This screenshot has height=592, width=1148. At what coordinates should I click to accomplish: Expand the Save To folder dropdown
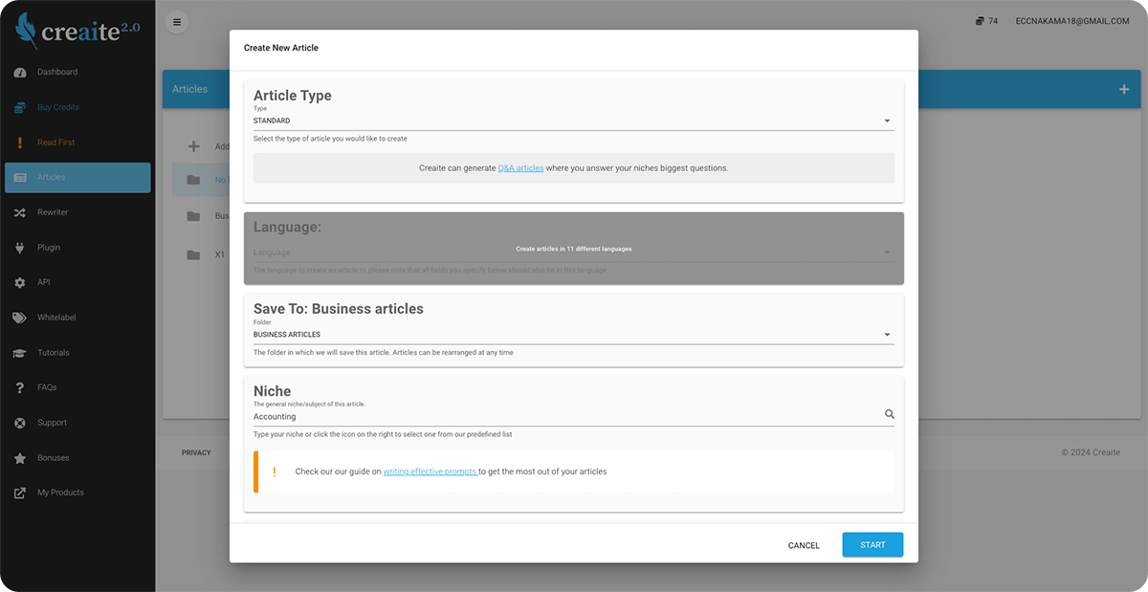coord(571,335)
